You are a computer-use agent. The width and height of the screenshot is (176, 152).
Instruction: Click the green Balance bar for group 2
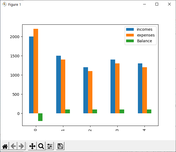pyautogui.click(x=95, y=111)
